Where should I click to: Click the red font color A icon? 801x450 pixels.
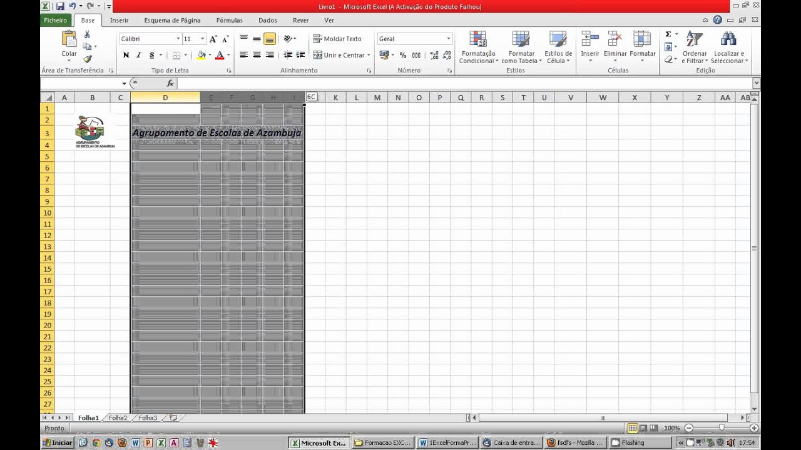click(220, 55)
